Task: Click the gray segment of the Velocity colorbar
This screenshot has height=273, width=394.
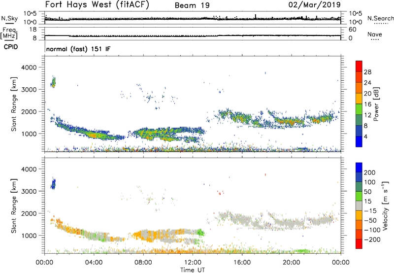Action: (359, 205)
